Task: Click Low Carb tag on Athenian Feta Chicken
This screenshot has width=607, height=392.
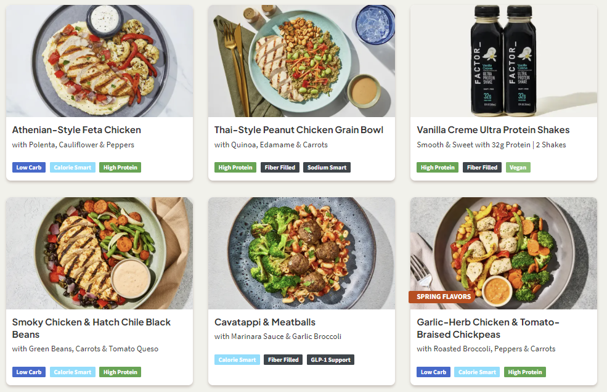Action: [x=29, y=168]
